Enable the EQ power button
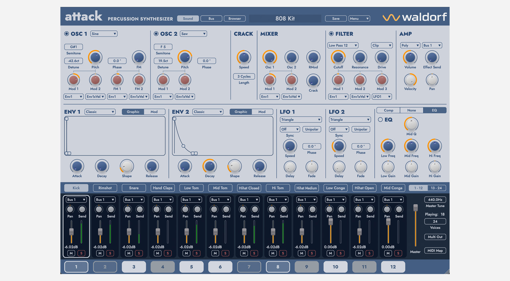The width and height of the screenshot is (510, 281). pyautogui.click(x=380, y=120)
